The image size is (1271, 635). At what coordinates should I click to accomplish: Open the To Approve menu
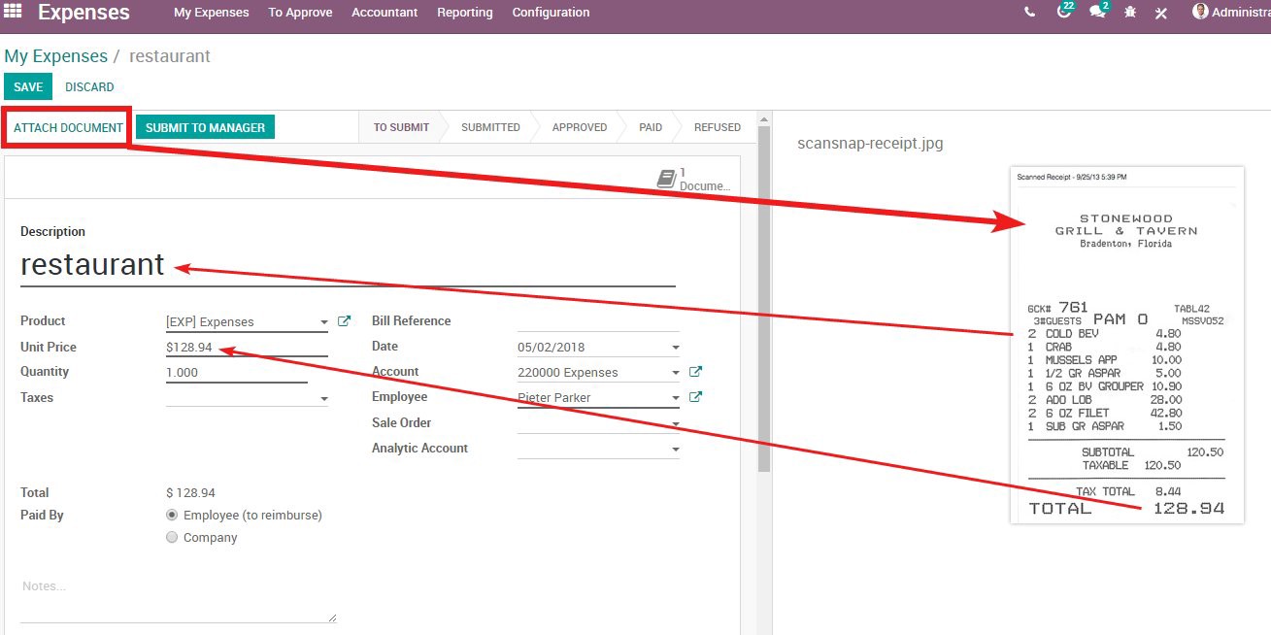point(300,13)
